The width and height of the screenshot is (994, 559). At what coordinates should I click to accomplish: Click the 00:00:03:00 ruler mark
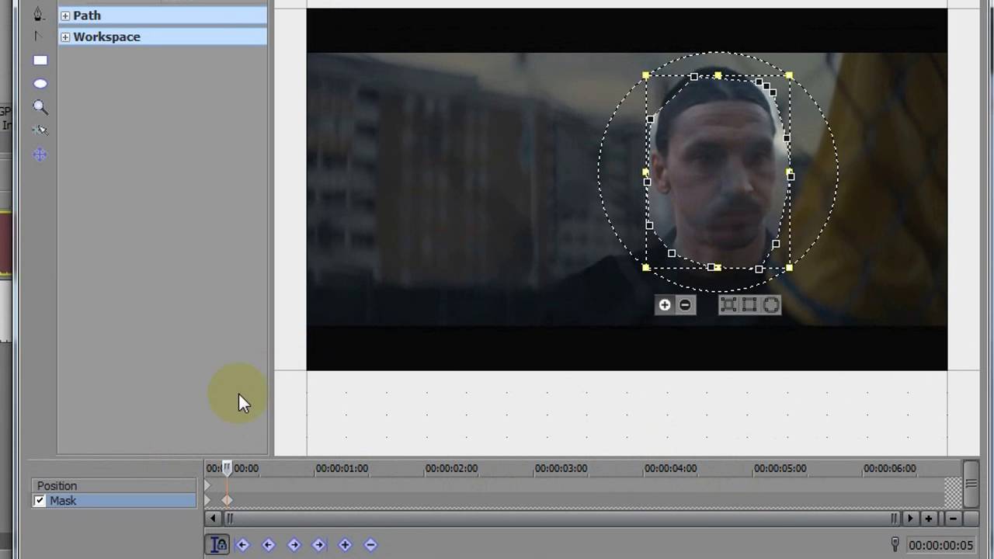[561, 468]
